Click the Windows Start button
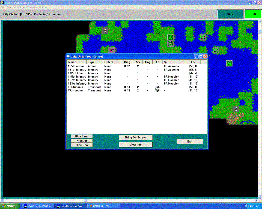The width and height of the screenshot is (262, 209). pyautogui.click(x=10, y=206)
